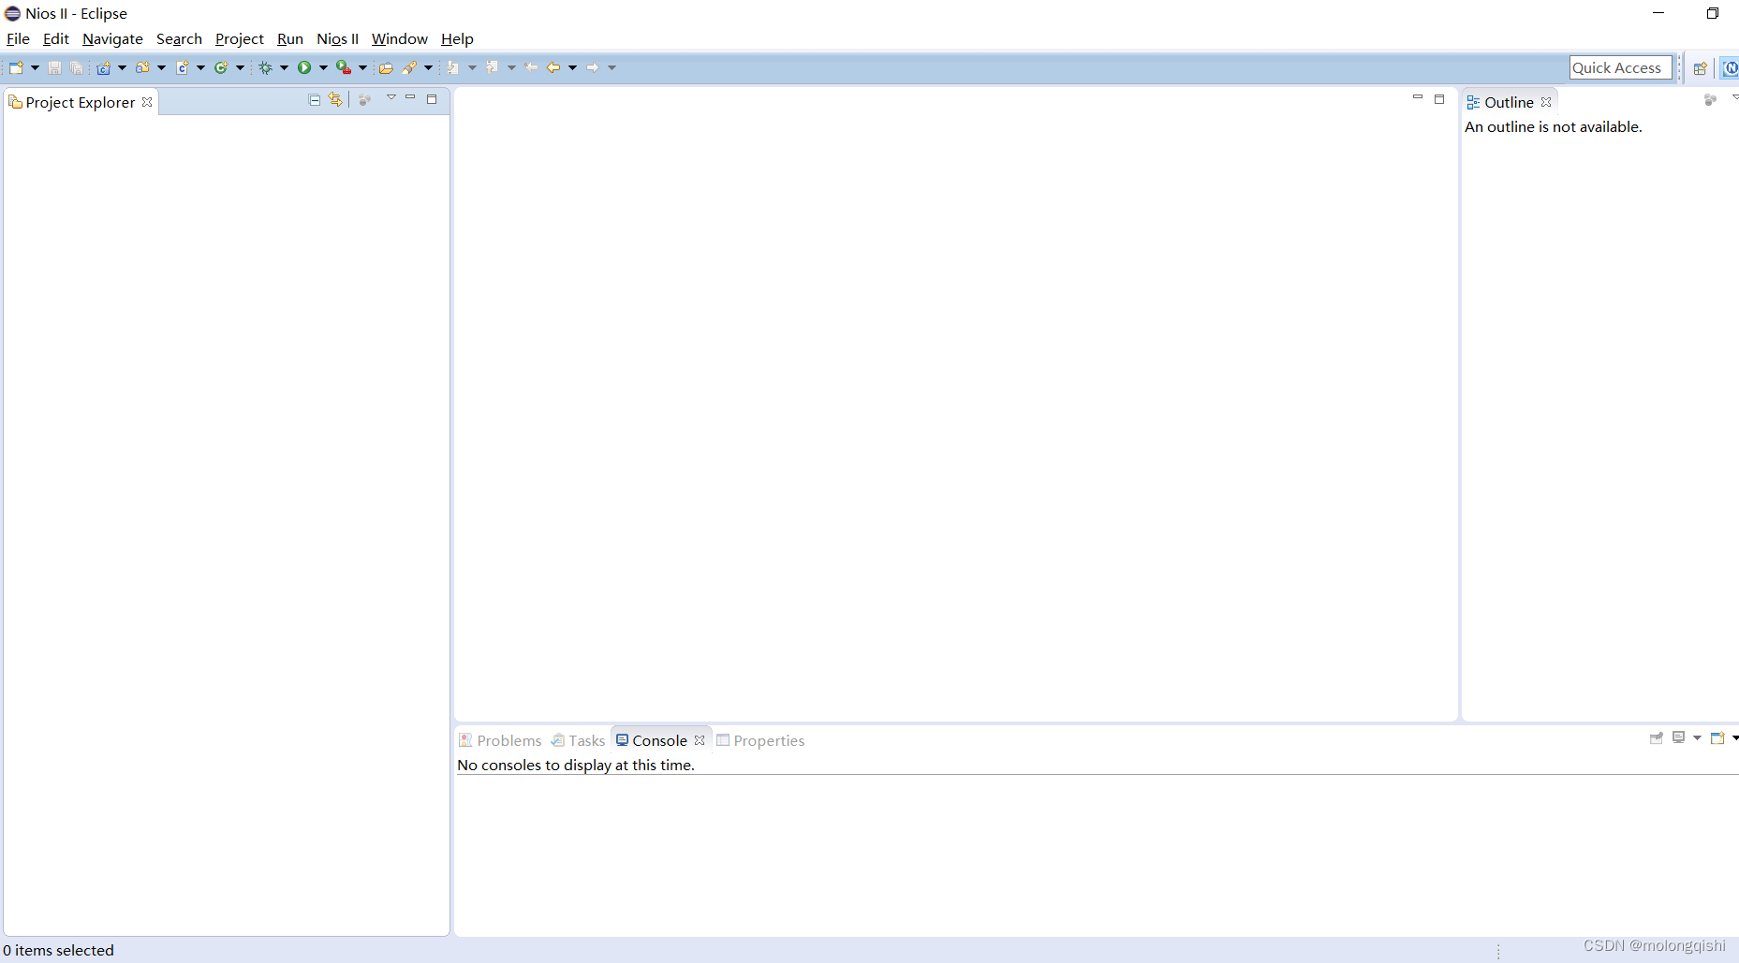Close the Console view
Image resolution: width=1739 pixels, height=963 pixels.
700,740
